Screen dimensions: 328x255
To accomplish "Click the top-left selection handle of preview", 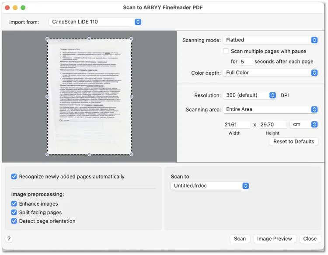I will [47, 38].
